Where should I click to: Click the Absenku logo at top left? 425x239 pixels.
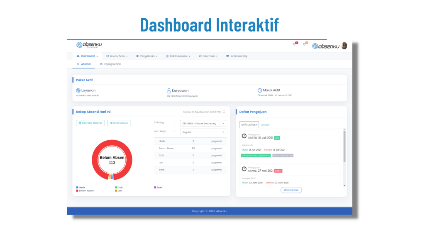(x=89, y=45)
